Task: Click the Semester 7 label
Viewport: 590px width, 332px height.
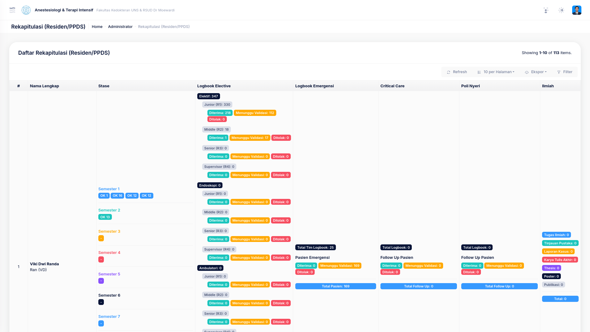Action: (109, 317)
